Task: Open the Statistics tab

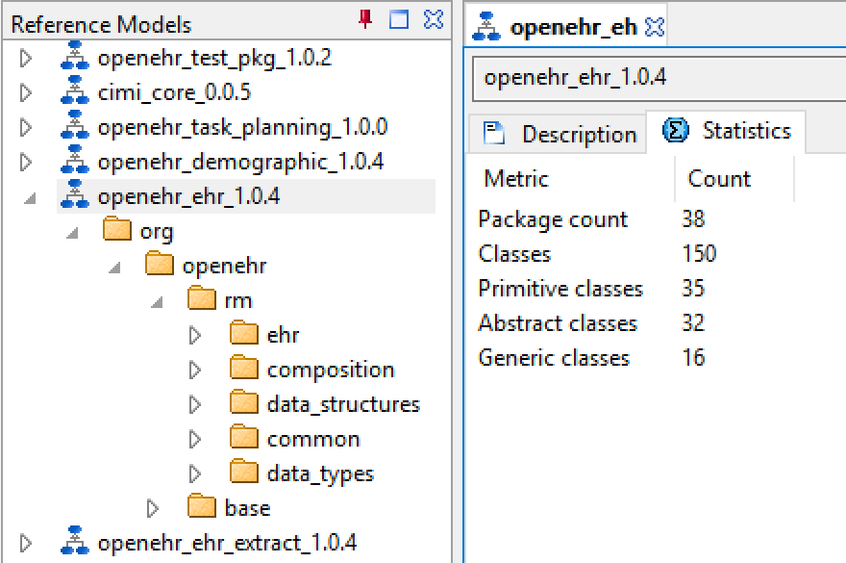Action: (x=726, y=131)
